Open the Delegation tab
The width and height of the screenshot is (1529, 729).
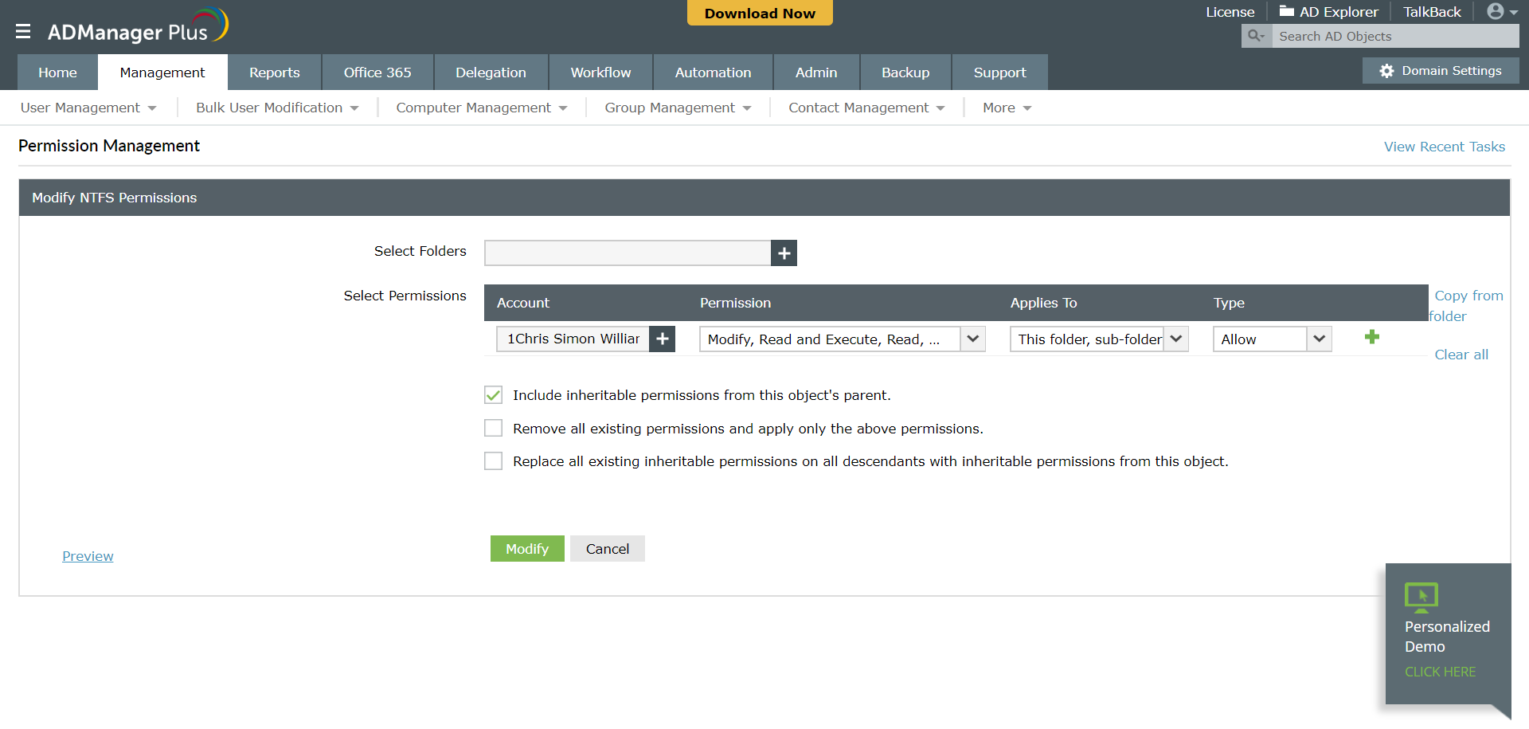point(491,73)
